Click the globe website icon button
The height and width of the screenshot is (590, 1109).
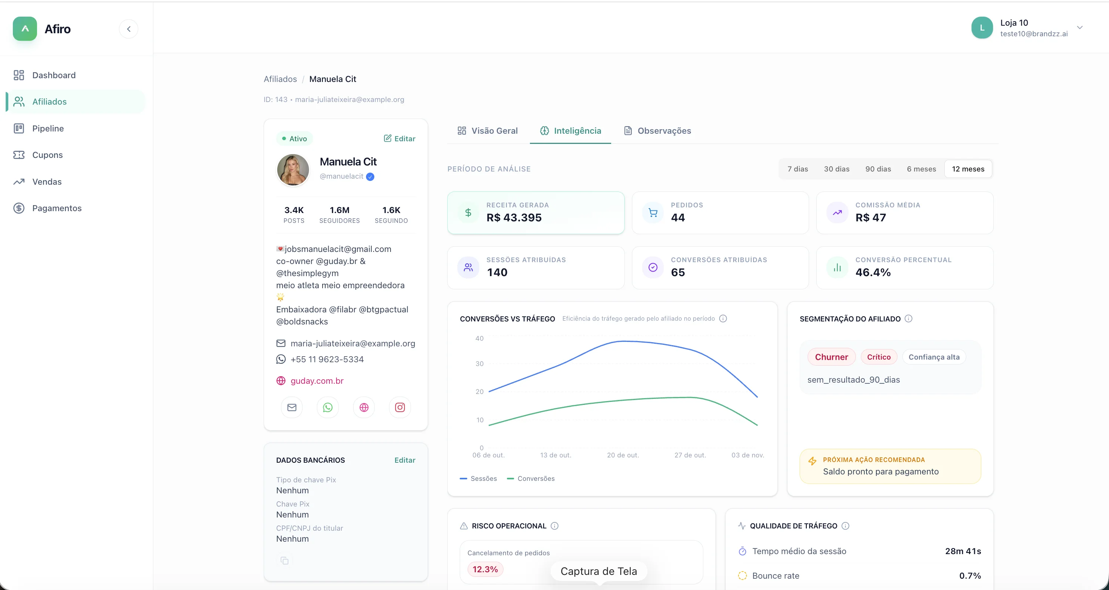(x=364, y=408)
